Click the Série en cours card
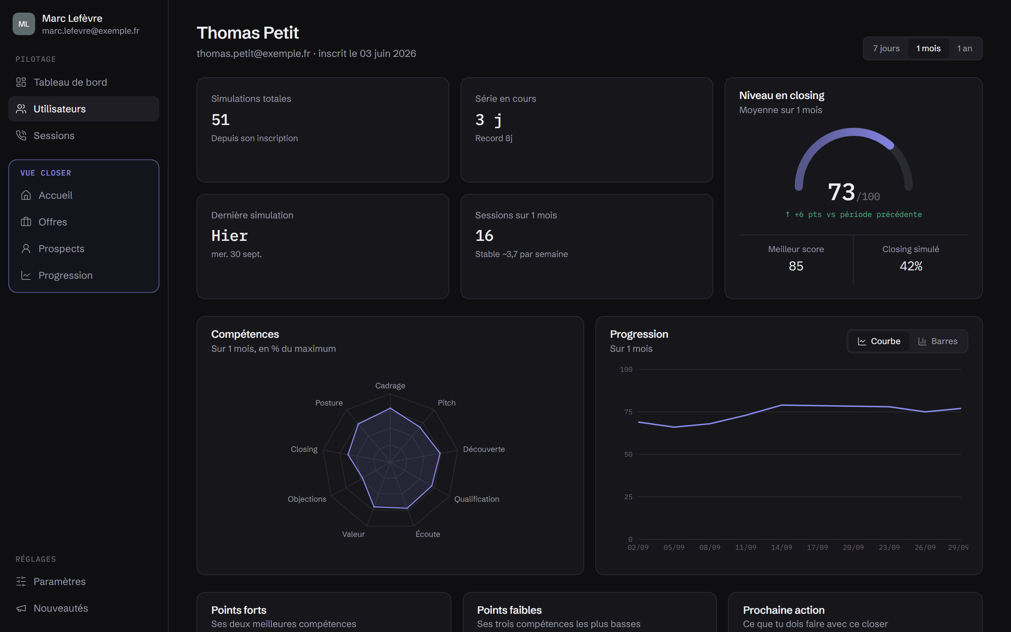This screenshot has width=1011, height=632. pos(587,130)
